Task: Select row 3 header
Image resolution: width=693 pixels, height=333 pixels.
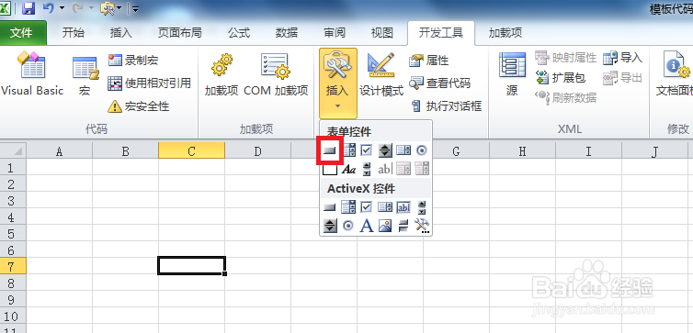Action: click(13, 201)
